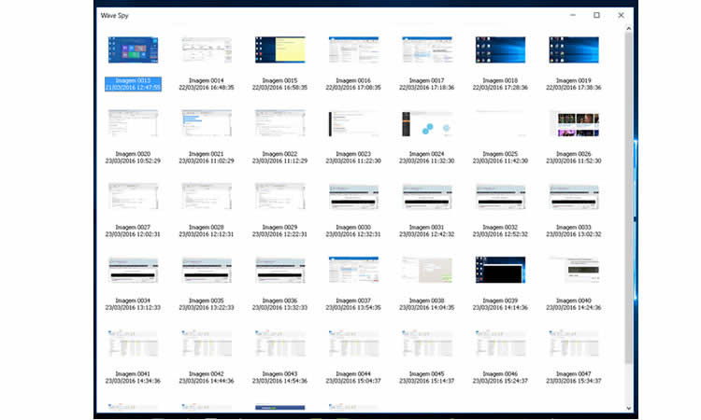This screenshot has width=701, height=420.
Task: Maximize the Wave Spy window
Action: pos(596,15)
